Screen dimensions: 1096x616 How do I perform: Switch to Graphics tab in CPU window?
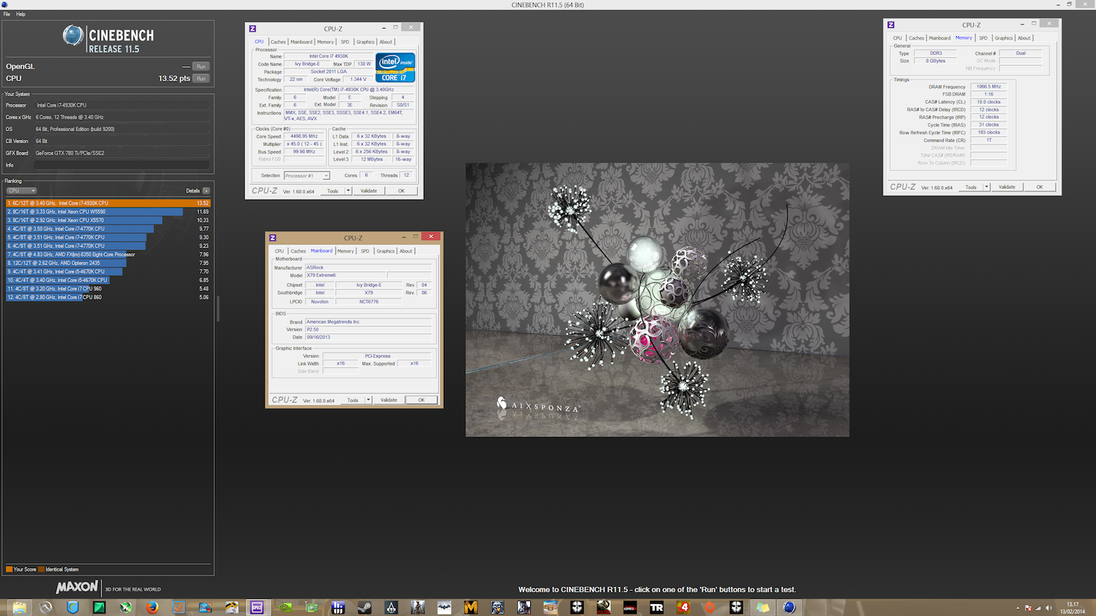pos(365,42)
